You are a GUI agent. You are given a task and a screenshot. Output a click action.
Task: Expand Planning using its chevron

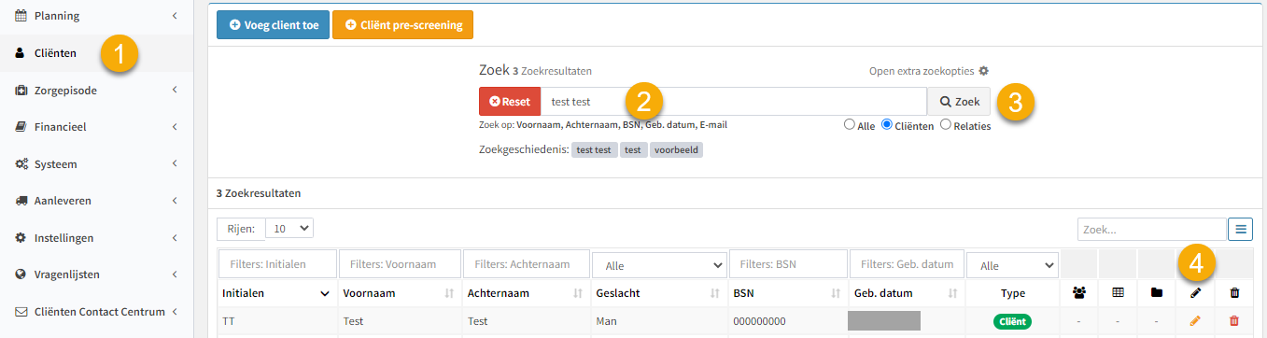(x=175, y=16)
